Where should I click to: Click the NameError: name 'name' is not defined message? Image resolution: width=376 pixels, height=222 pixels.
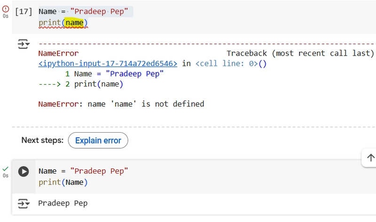tap(121, 104)
